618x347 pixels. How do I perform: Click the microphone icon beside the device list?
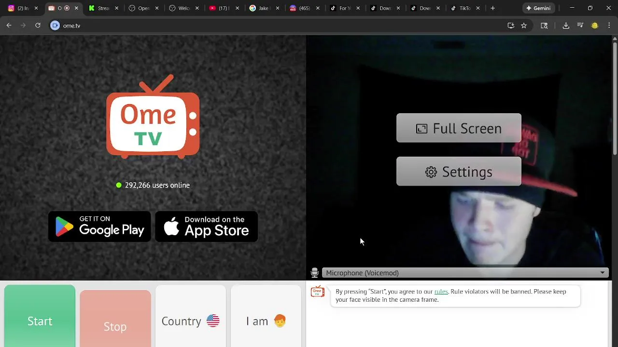click(314, 273)
